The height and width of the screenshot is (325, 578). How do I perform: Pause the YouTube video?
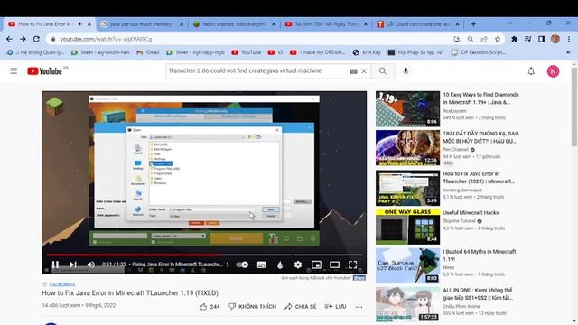[x=55, y=265]
